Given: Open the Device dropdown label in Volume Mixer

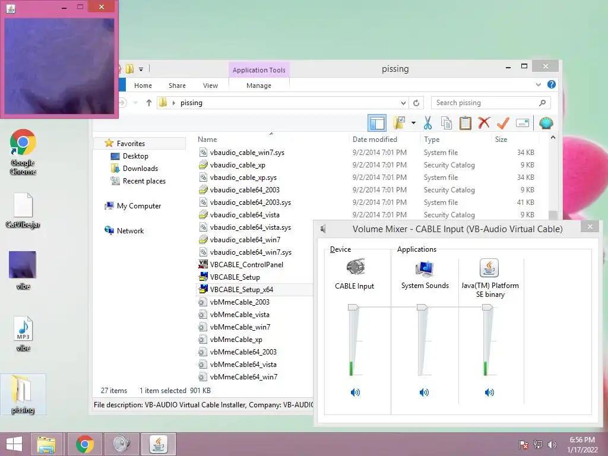Looking at the screenshot, I should tap(340, 249).
